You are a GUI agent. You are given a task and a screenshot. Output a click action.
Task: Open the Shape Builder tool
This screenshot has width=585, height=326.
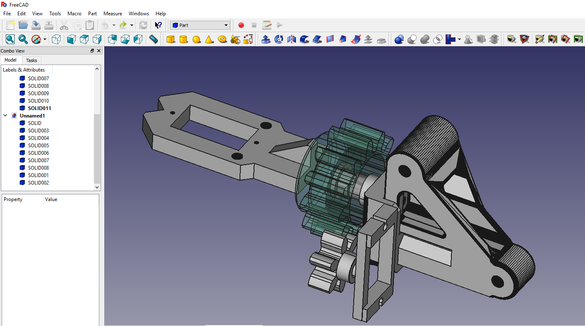[248, 39]
